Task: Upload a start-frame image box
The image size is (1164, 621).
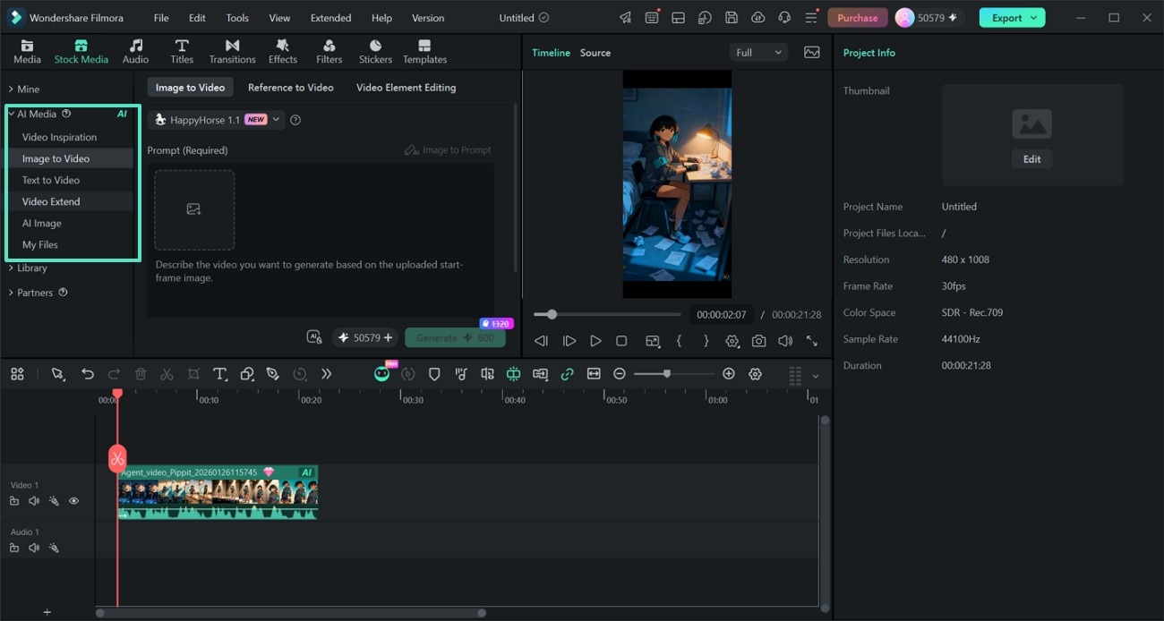Action: click(x=194, y=209)
